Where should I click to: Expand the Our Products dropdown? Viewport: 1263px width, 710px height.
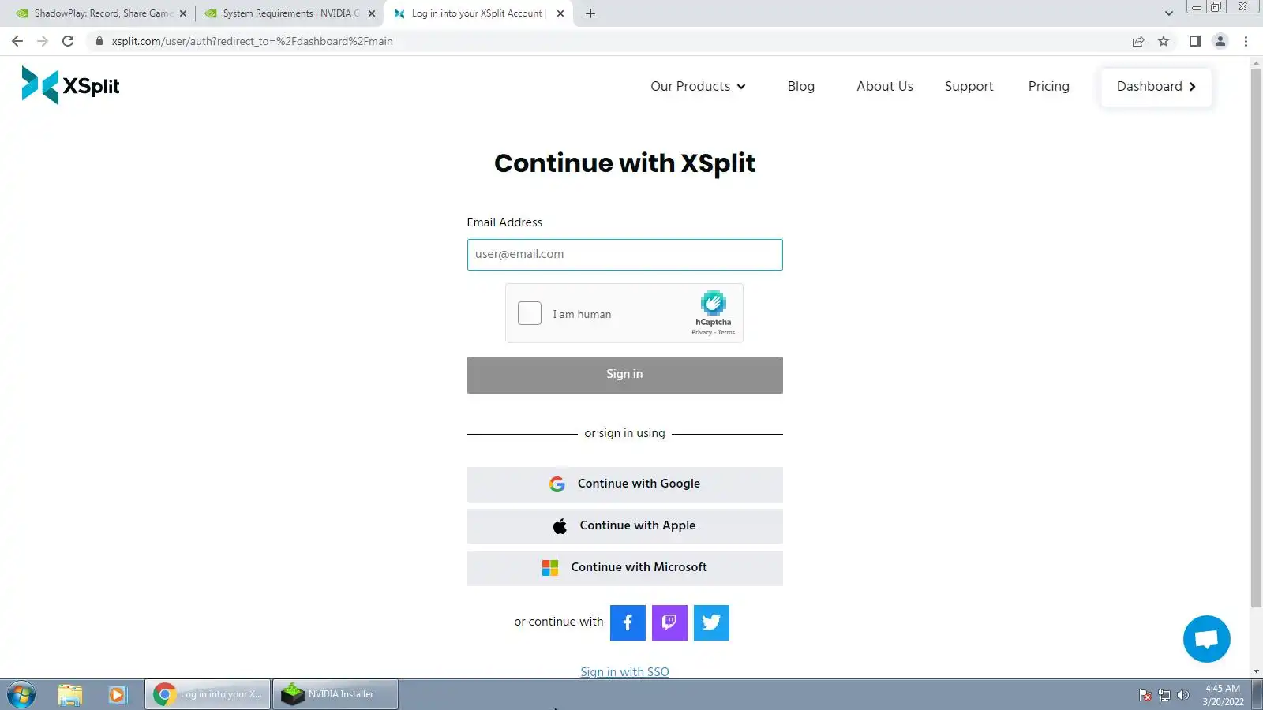[x=698, y=86]
